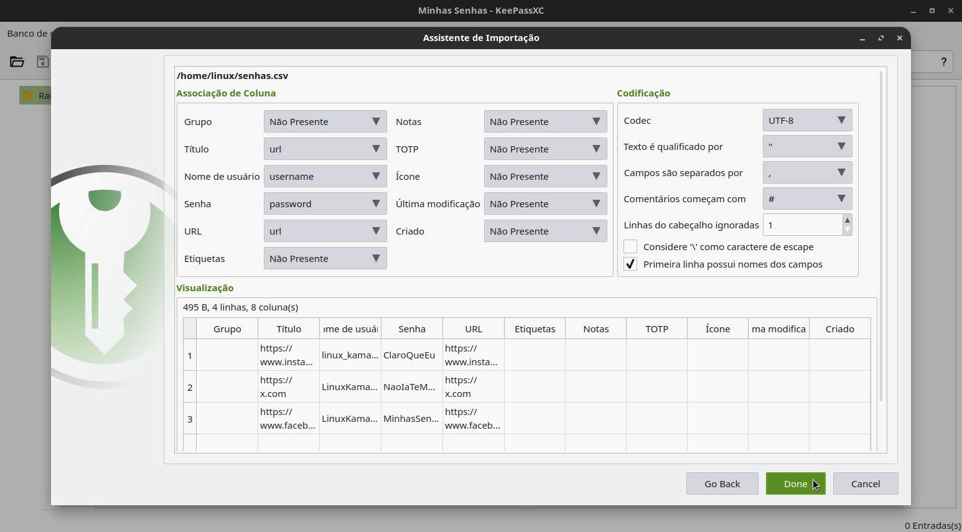Change the Nome de usuário mapping dropdown
Screen dimensions: 962x532
click(x=325, y=176)
